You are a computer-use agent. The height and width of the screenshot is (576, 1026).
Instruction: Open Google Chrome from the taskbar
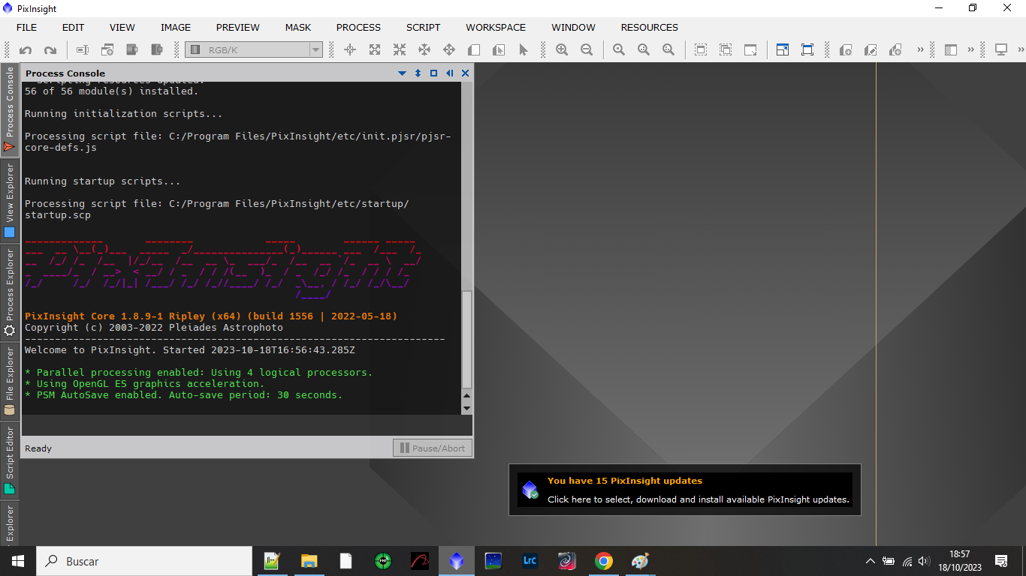[x=603, y=561]
